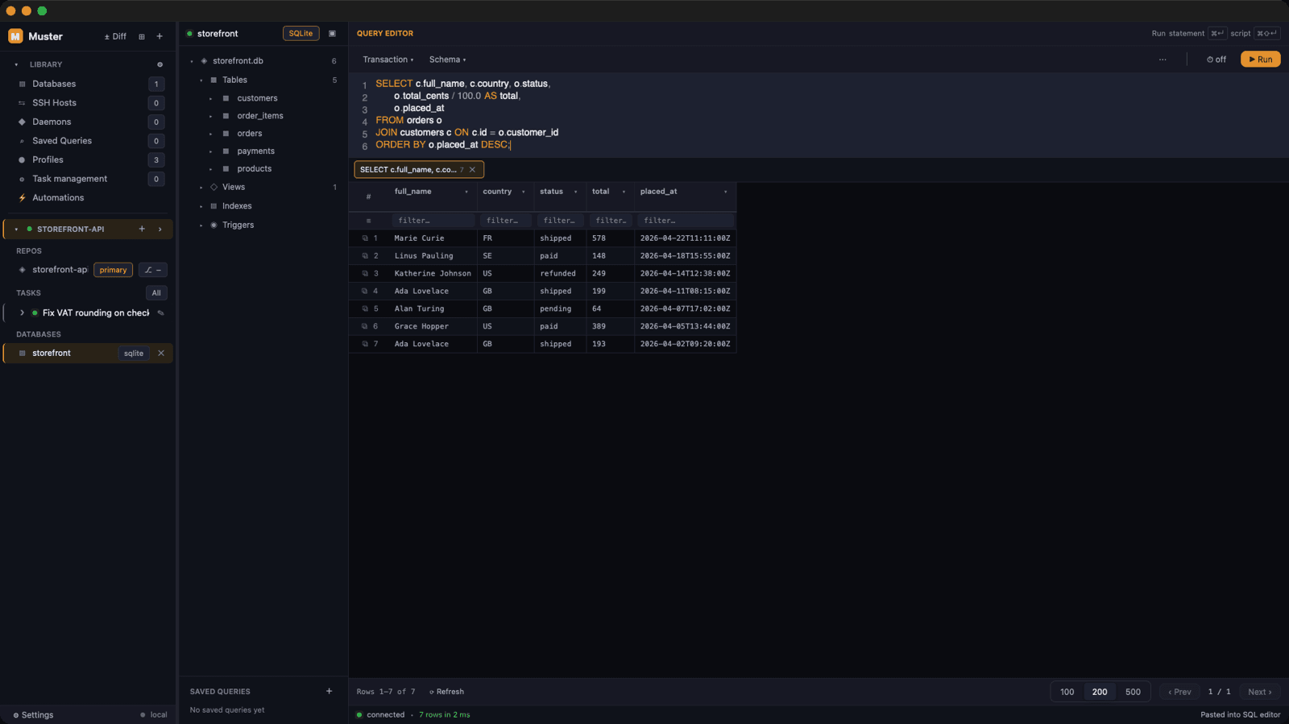The width and height of the screenshot is (1289, 724).
Task: Open the country column menu
Action: click(x=524, y=192)
